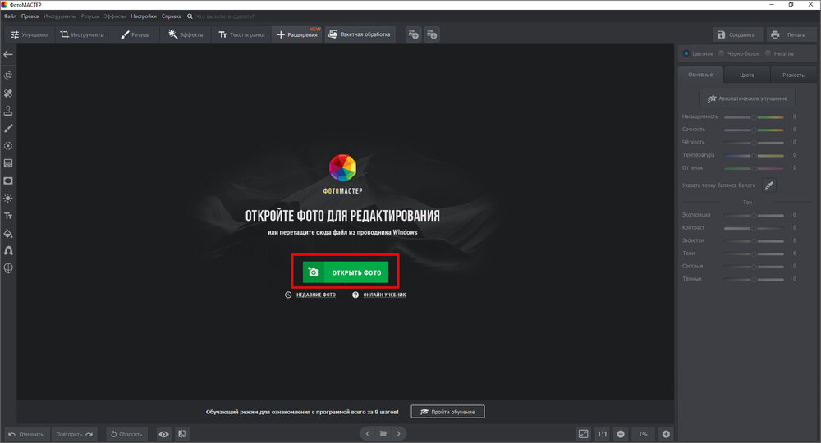821x443 pixels.
Task: Switch to the Резкость tab
Action: (x=793, y=75)
